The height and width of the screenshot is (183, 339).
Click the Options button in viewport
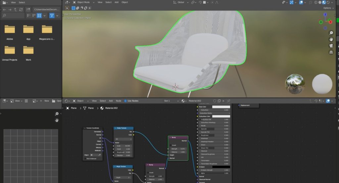click(x=328, y=8)
